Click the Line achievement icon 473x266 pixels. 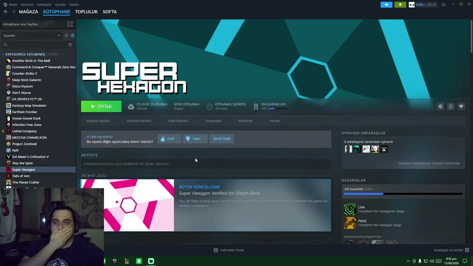tap(350, 209)
